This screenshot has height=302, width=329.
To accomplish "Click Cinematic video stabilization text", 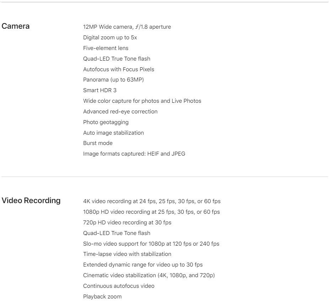I will click(149, 275).
